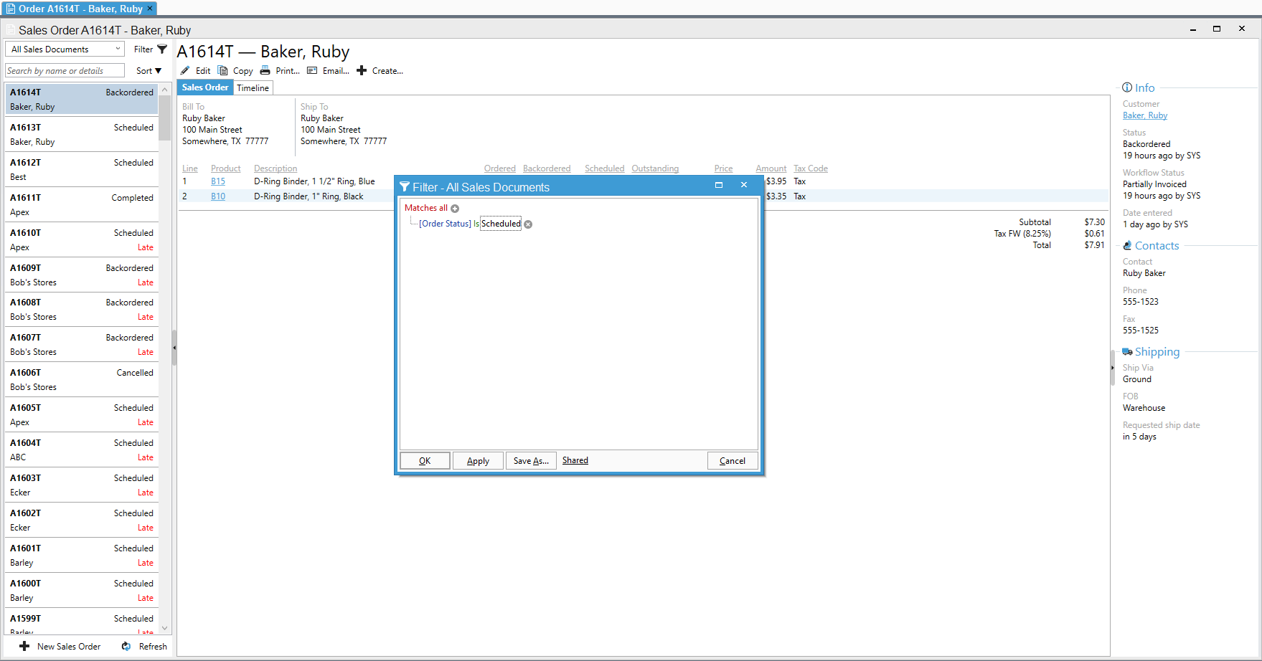Select order A1604T ABC
The height and width of the screenshot is (661, 1262).
tap(82, 450)
